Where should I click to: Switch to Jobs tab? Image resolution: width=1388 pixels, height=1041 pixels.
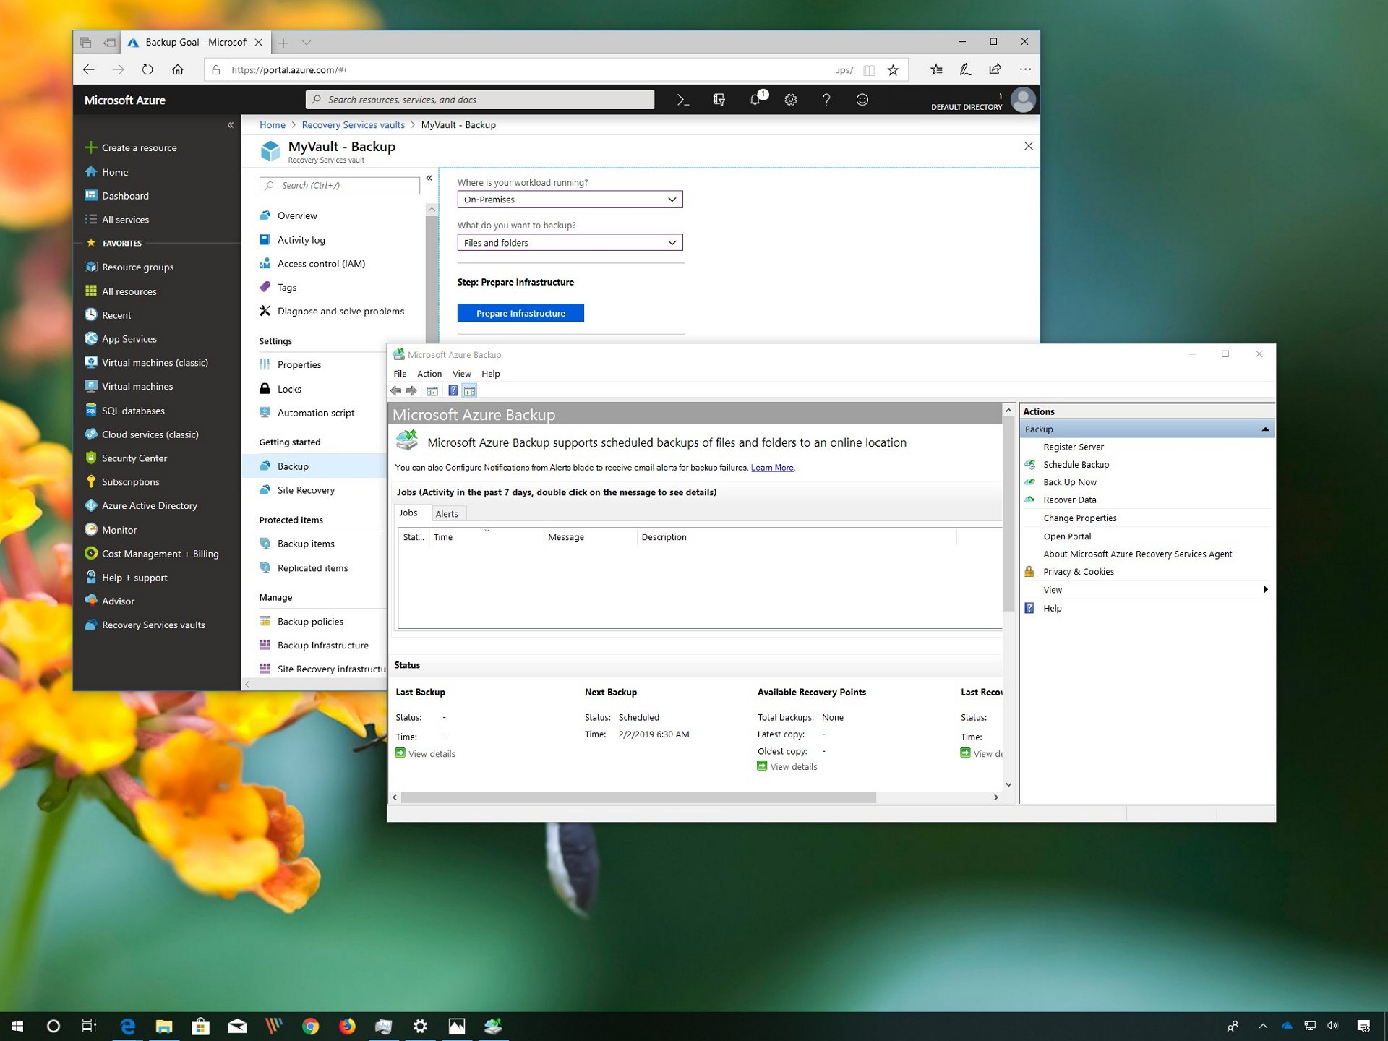408,513
